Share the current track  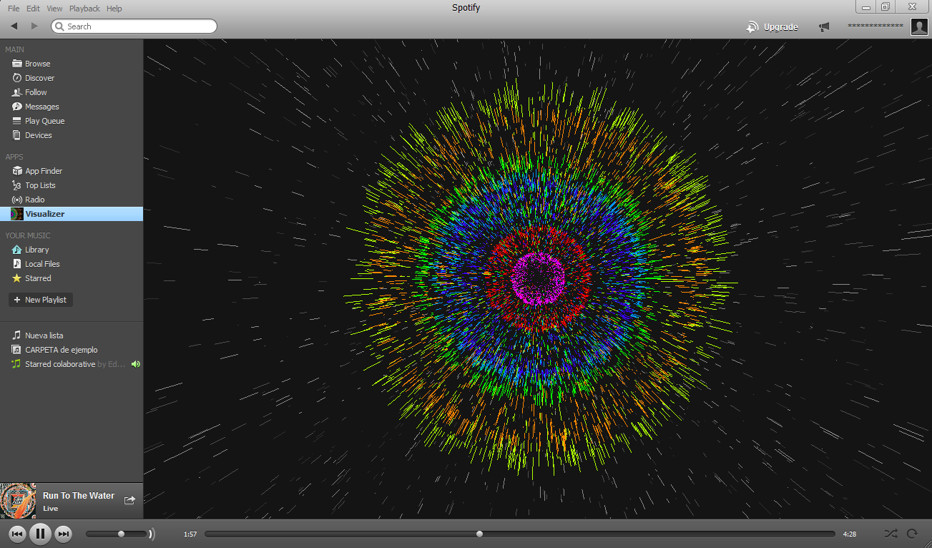[129, 501]
